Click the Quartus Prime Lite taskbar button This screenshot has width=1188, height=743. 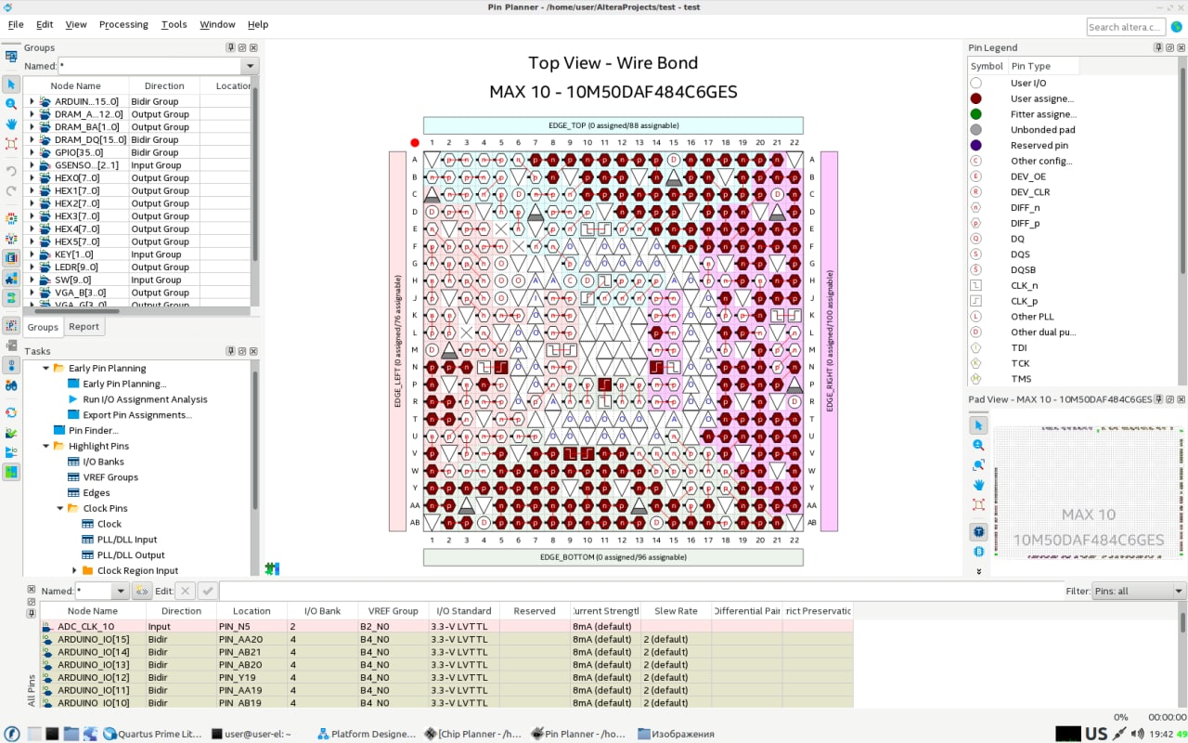pyautogui.click(x=152, y=734)
